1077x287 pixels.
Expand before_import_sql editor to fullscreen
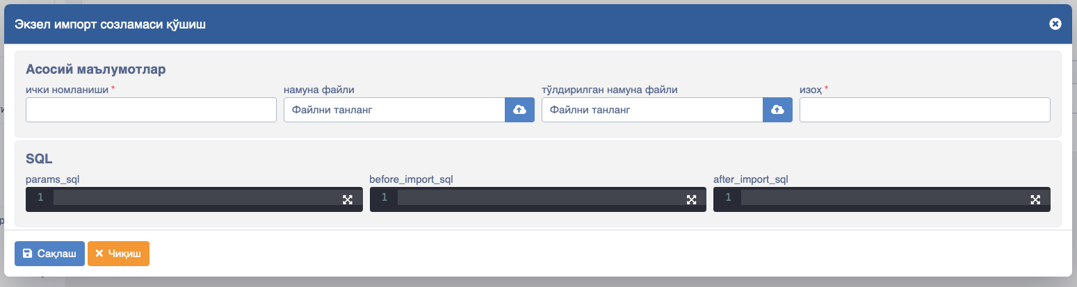[x=691, y=199]
